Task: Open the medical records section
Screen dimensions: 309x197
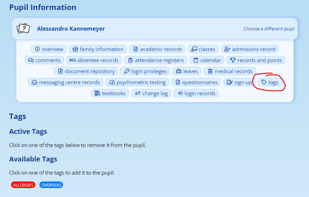Action: tap(230, 71)
